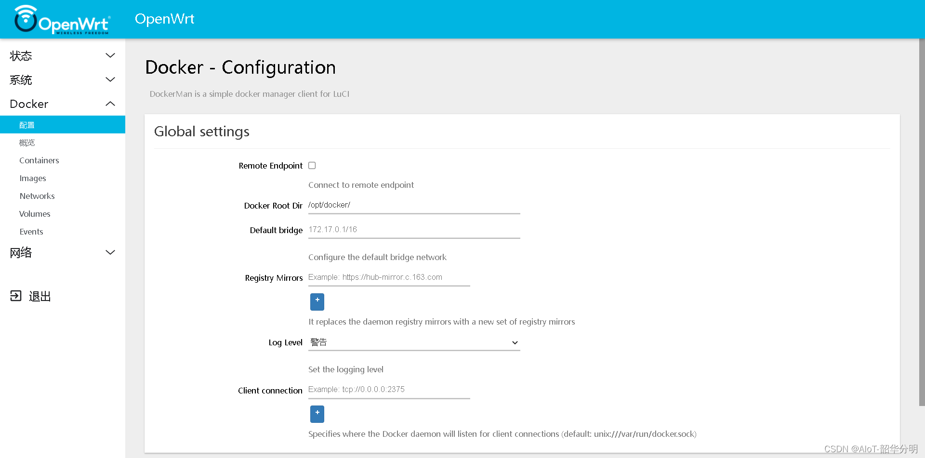Add a Client connection entry with plus button
Viewport: 925px width, 458px height.
(317, 414)
